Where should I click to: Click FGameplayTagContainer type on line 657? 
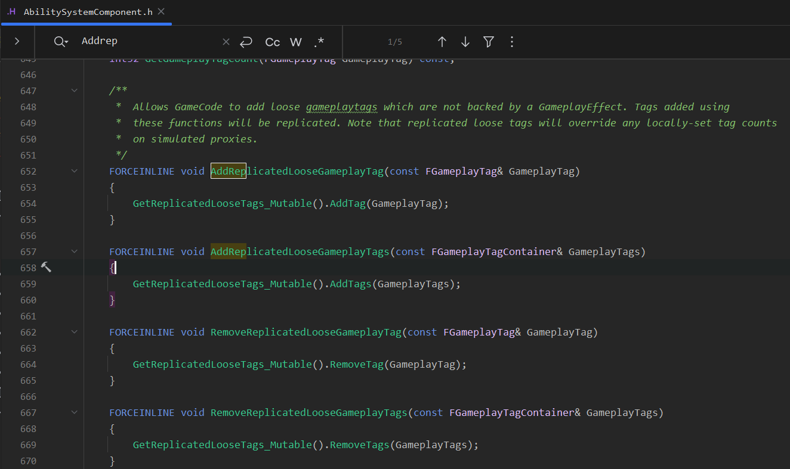tap(494, 251)
